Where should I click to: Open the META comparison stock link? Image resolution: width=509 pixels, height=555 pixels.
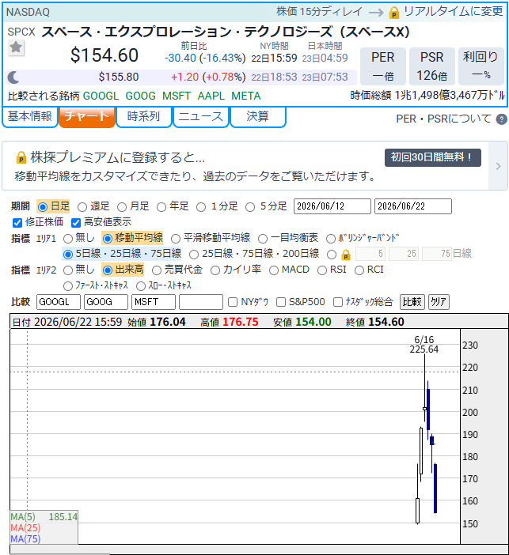246,96
